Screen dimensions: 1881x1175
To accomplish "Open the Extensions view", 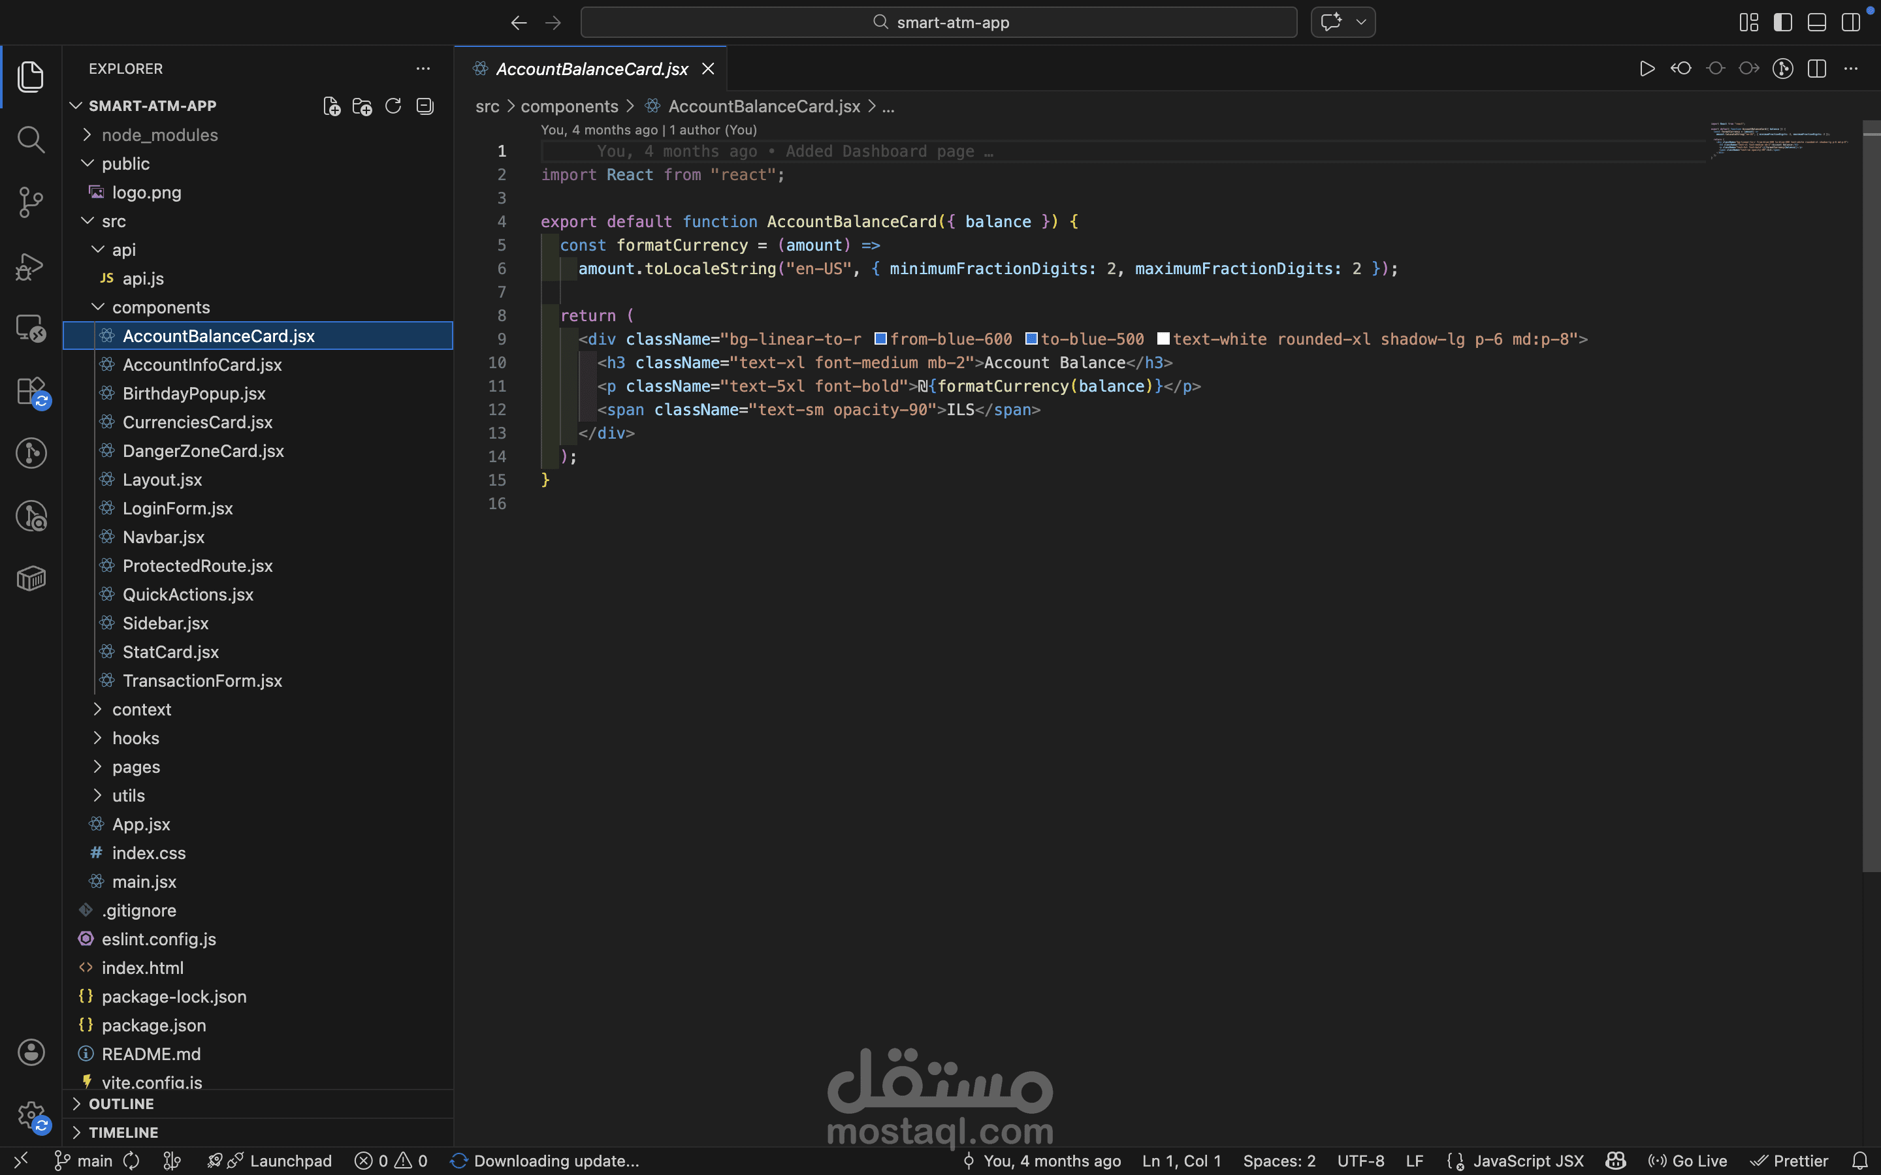I will click(30, 391).
